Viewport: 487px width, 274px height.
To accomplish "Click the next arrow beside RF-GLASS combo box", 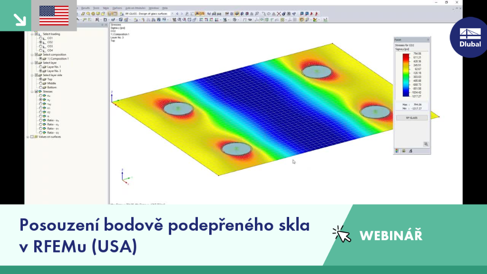I will tap(182, 14).
